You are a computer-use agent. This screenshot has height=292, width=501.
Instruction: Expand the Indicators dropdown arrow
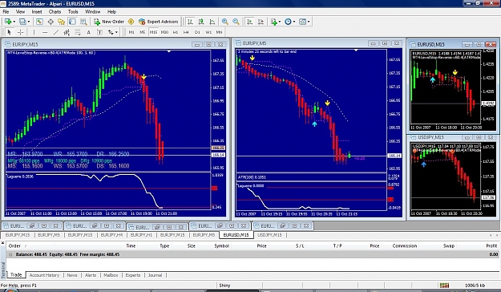coord(280,22)
